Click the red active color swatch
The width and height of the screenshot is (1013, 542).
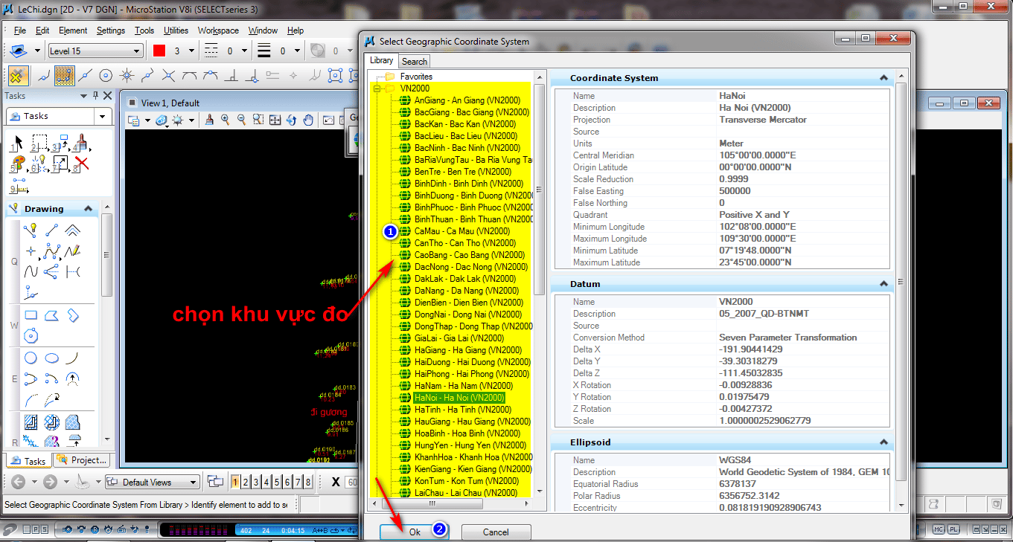point(159,51)
